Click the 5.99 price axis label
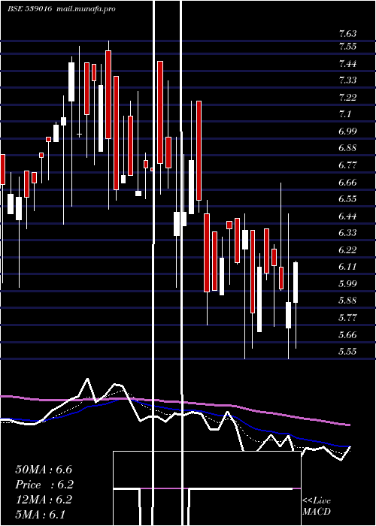Screen dimensions: 376x526 pos(347,284)
